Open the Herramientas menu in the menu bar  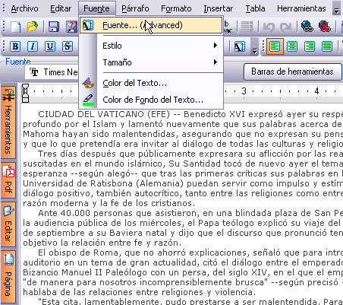click(x=301, y=8)
